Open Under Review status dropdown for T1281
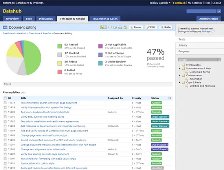 pos(160,117)
